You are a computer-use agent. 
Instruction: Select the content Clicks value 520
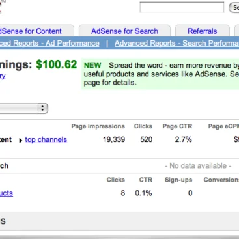146,139
